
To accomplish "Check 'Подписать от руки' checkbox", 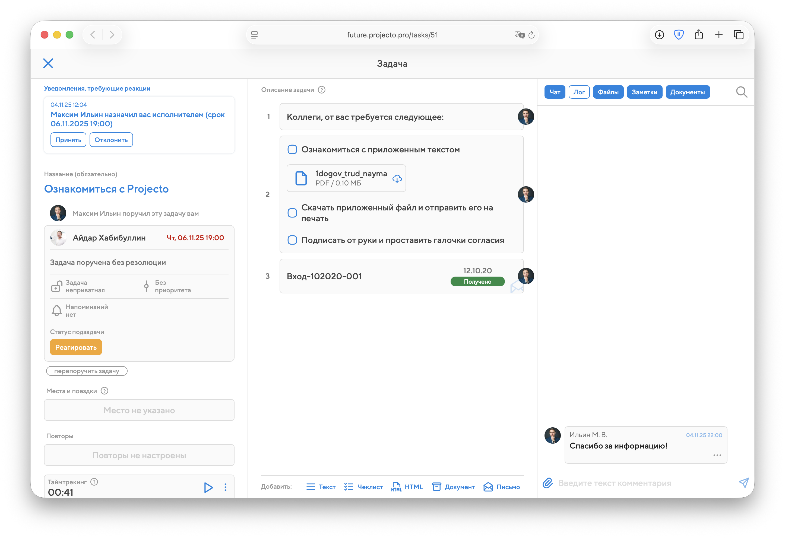I will pos(292,240).
